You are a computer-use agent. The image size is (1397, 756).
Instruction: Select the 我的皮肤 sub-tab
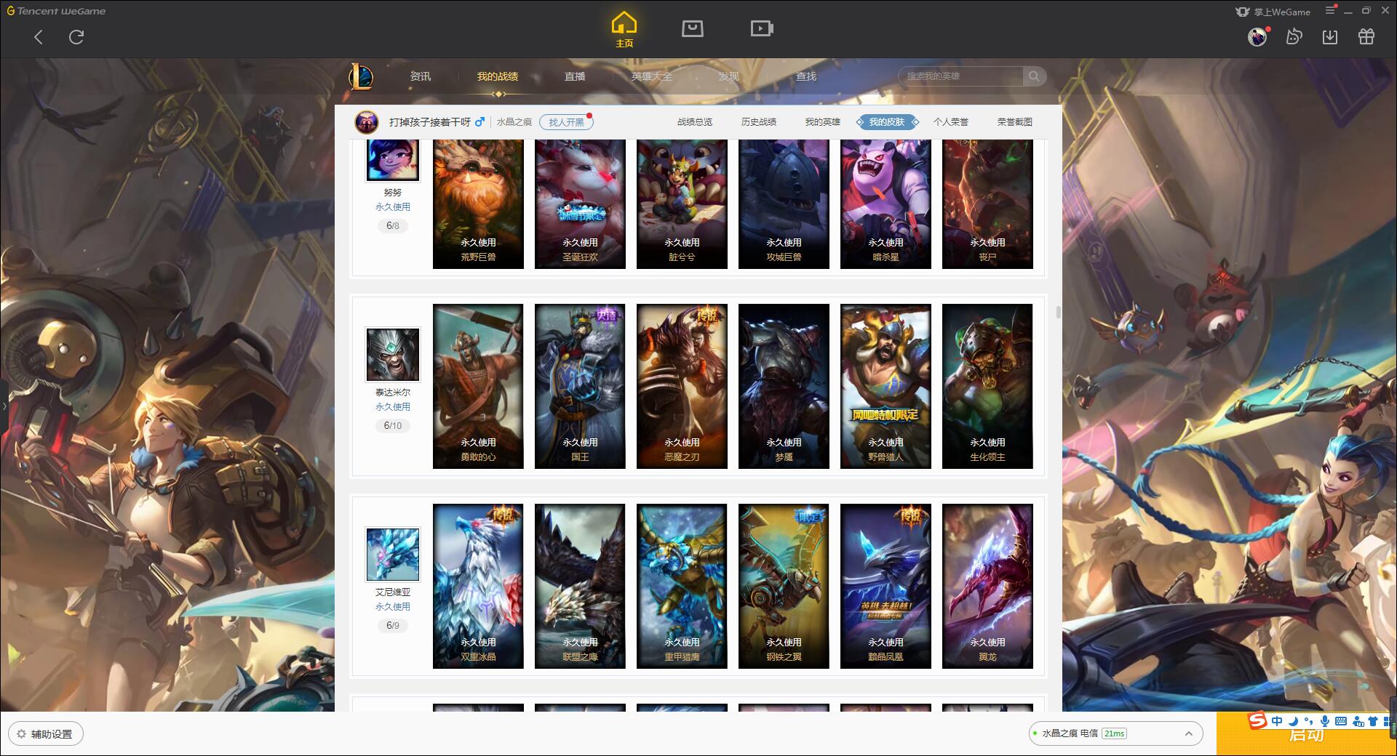pos(887,122)
